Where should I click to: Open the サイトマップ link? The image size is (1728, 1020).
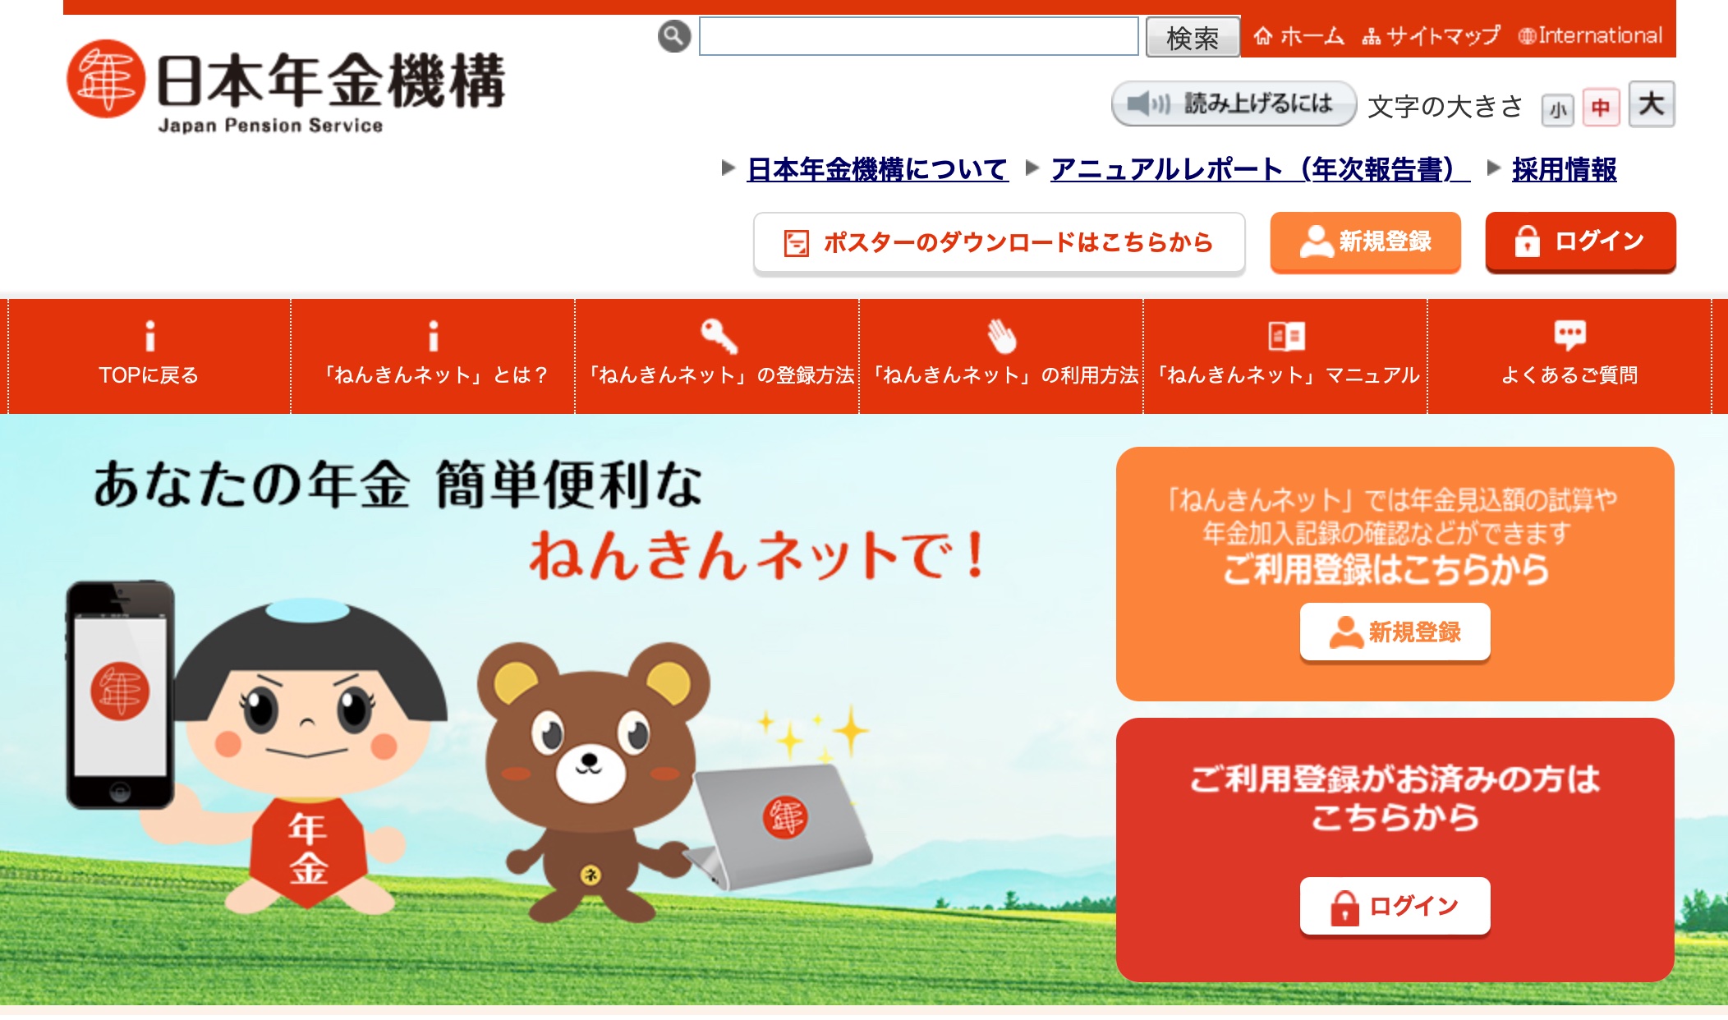[1431, 36]
